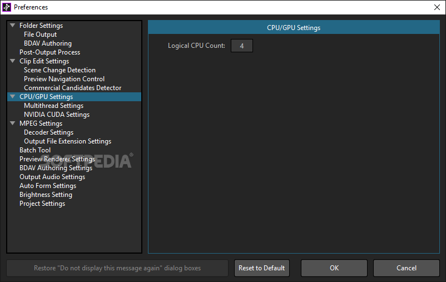Click the Preferences app icon in title bar
This screenshot has width=446, height=282.
point(7,7)
